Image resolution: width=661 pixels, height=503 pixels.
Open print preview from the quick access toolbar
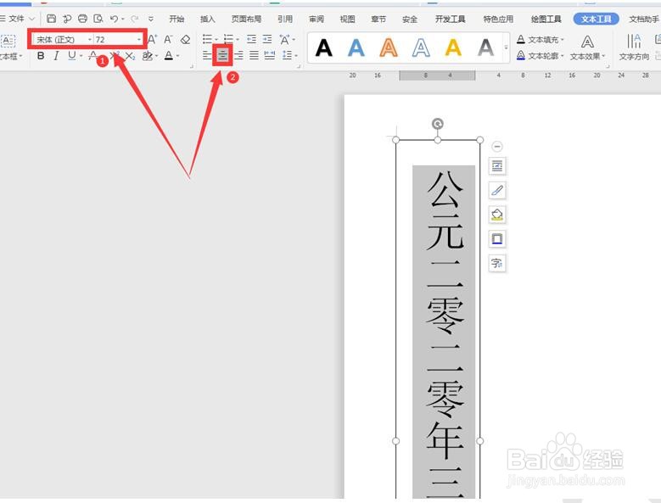[98, 19]
